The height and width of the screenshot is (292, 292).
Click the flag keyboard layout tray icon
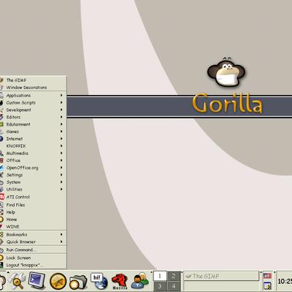click(267, 276)
